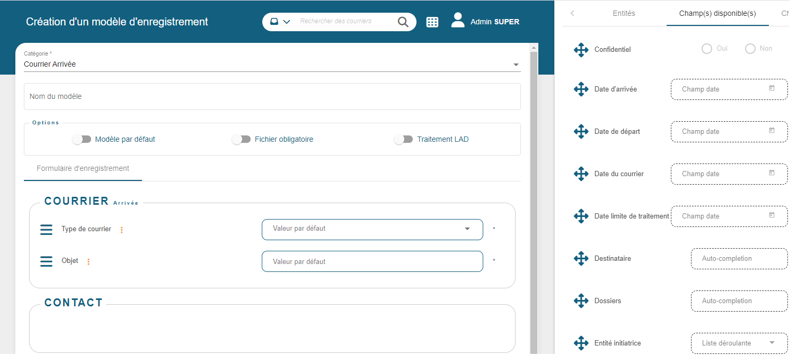This screenshot has height=355, width=789.
Task: Enable the Traitement LAD toggle
Action: tap(403, 139)
